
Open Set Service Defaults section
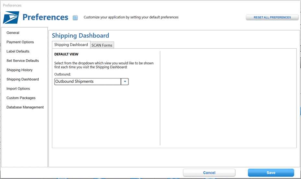pos(23,61)
